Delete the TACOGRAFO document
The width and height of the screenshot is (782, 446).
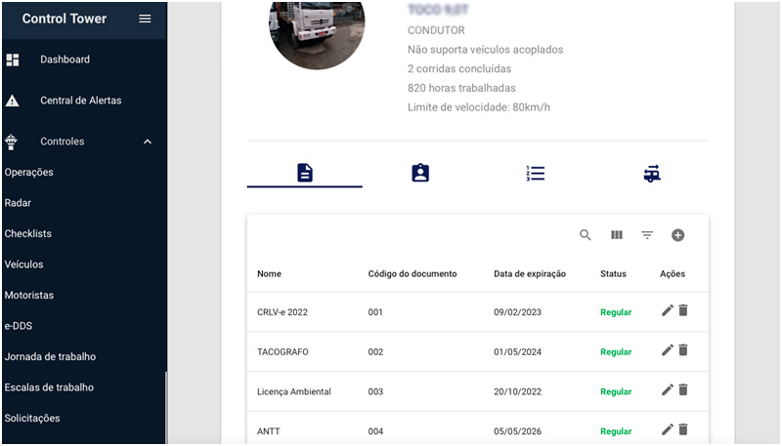(683, 350)
